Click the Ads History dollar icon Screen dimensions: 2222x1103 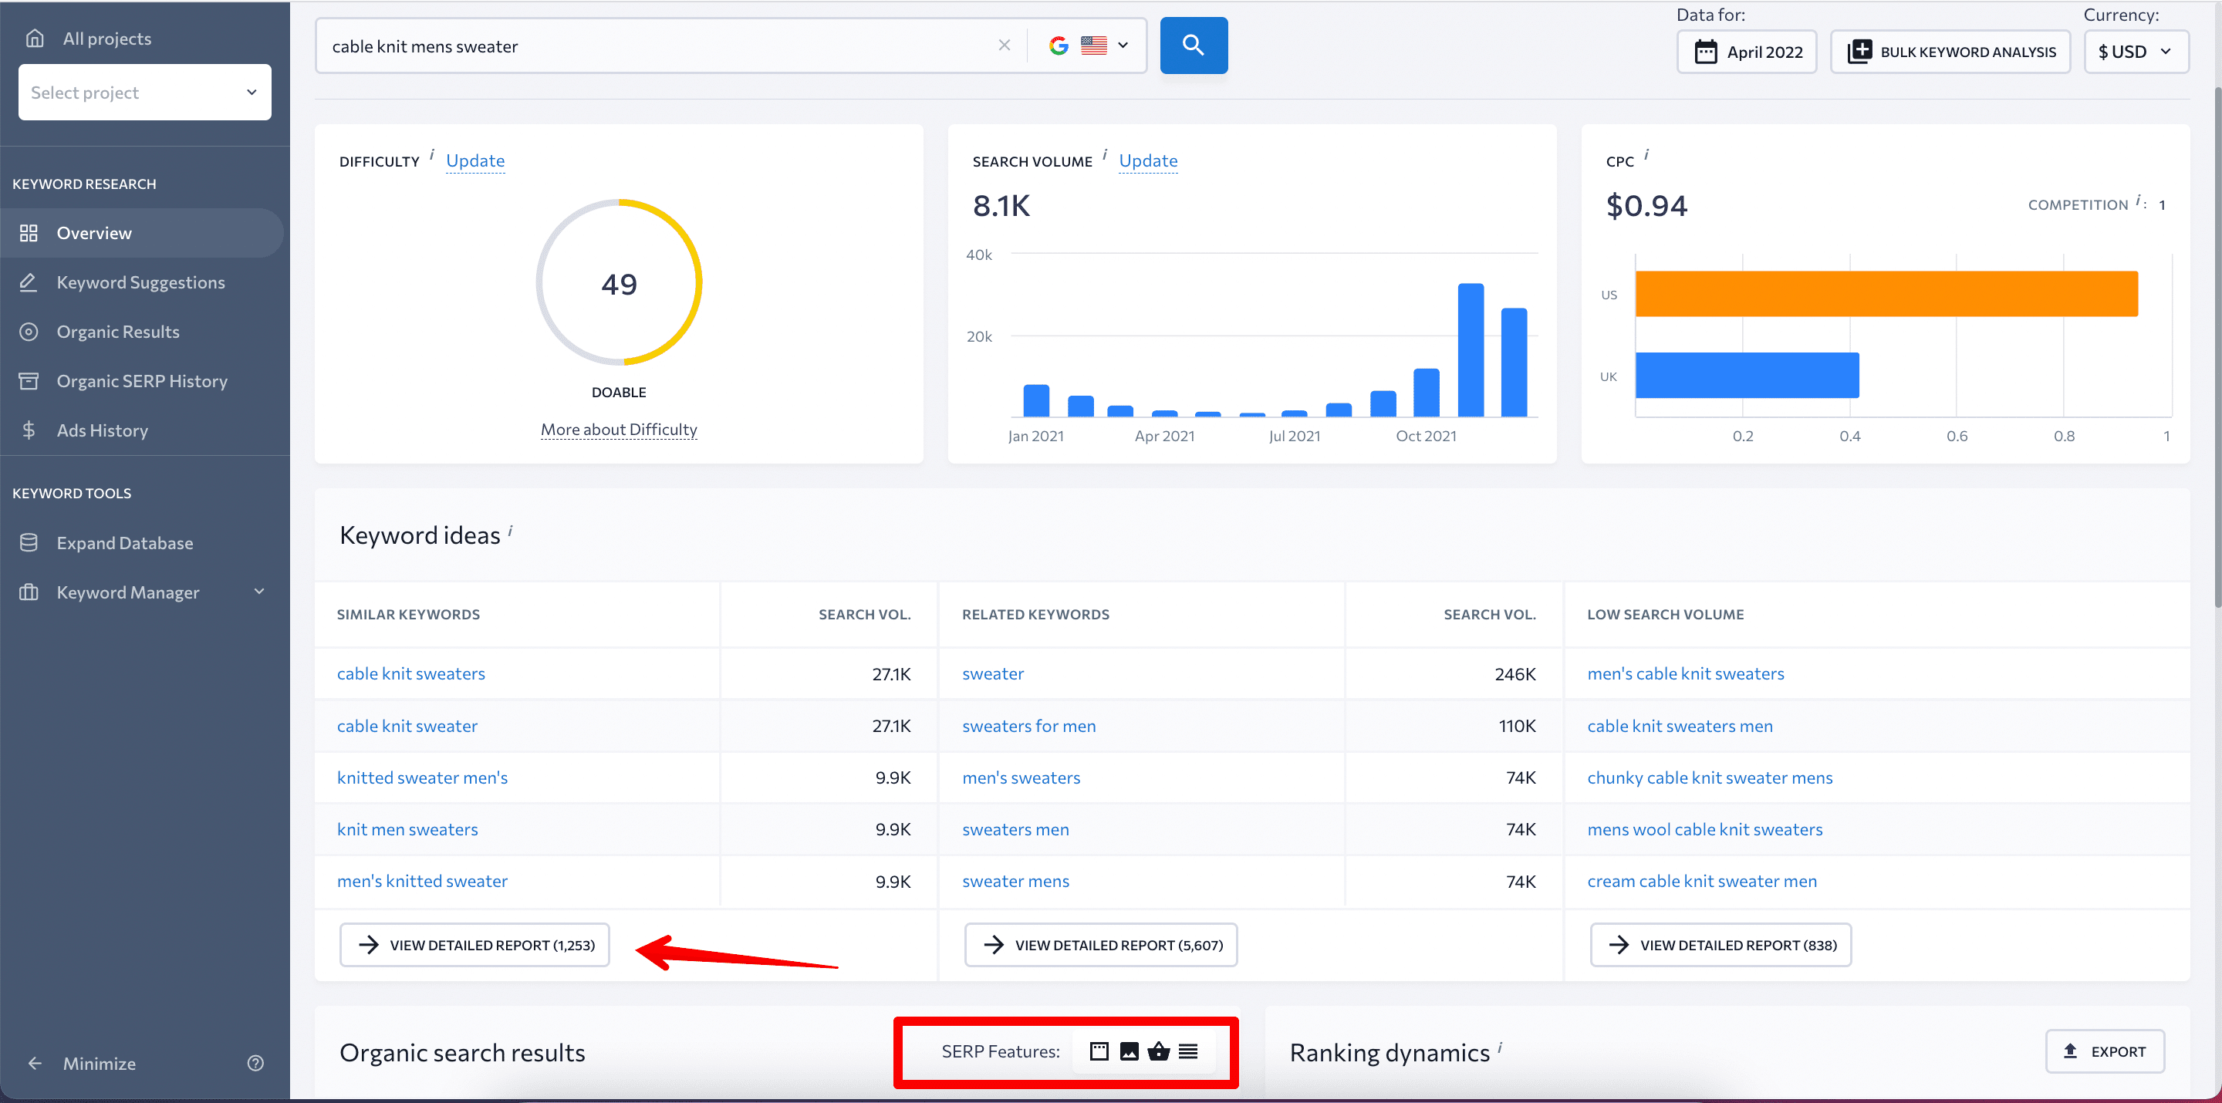(29, 430)
